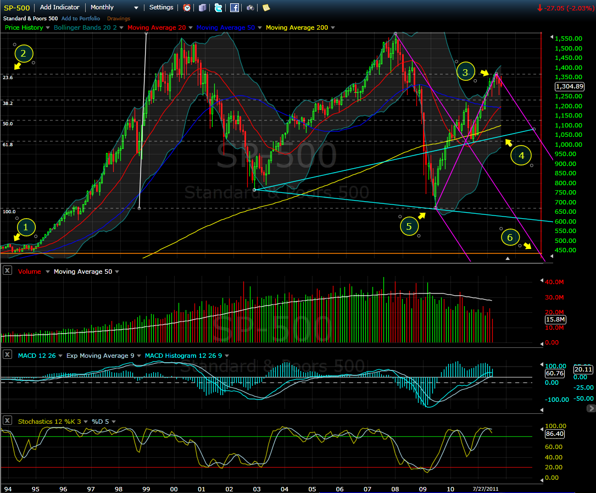
Task: Click the Add to Portfolio link
Action: click(x=81, y=18)
